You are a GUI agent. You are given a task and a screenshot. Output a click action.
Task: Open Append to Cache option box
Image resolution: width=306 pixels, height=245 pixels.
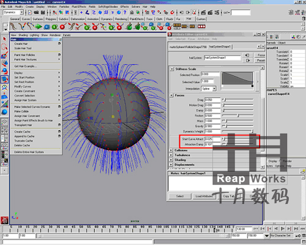point(59,136)
